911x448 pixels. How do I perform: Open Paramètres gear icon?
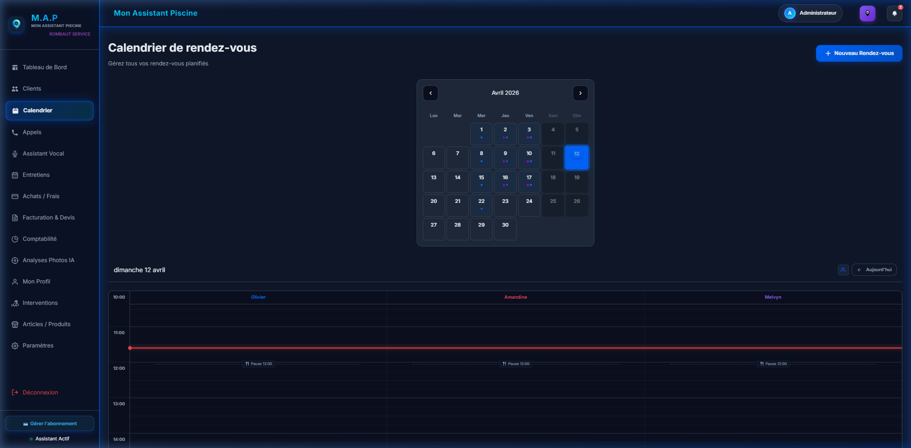15,346
